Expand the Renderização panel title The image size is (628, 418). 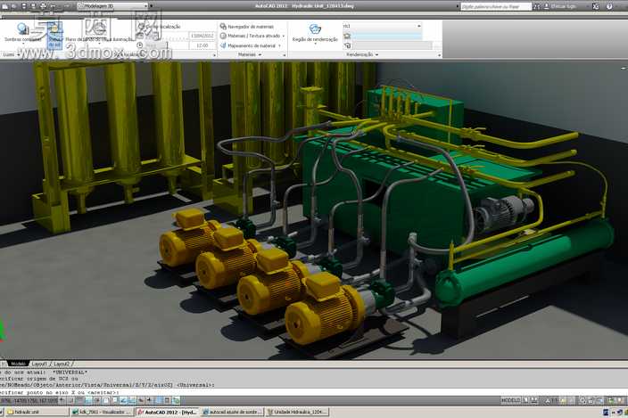(x=362, y=54)
